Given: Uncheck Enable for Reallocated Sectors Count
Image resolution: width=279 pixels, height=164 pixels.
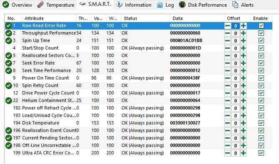Looking at the screenshot, I should pyautogui.click(x=261, y=56).
